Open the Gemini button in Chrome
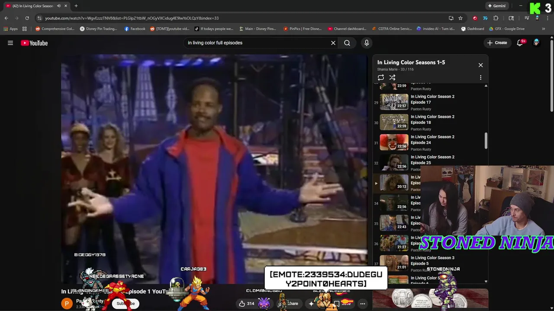Screen dimensions: 554x311 pyautogui.click(x=497, y=6)
